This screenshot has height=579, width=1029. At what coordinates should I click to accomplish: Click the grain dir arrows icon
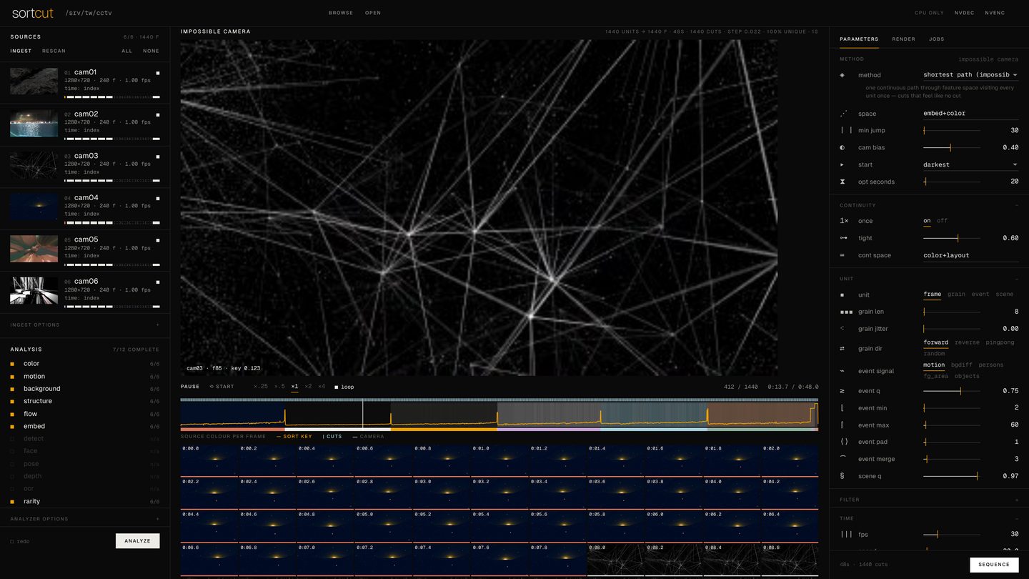pyautogui.click(x=842, y=349)
